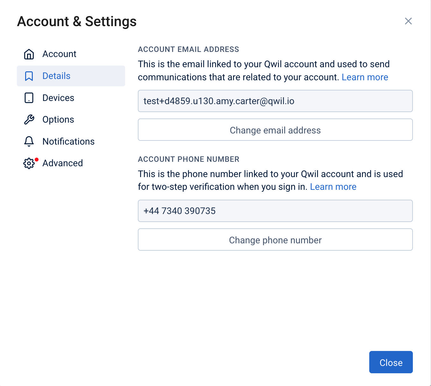Click the Account home icon

pyautogui.click(x=29, y=54)
